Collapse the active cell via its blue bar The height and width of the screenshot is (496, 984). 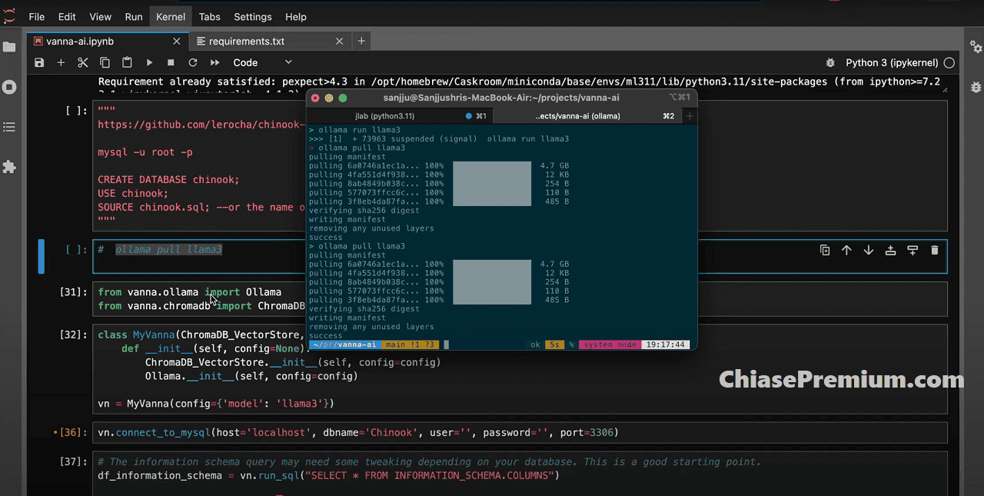click(42, 256)
